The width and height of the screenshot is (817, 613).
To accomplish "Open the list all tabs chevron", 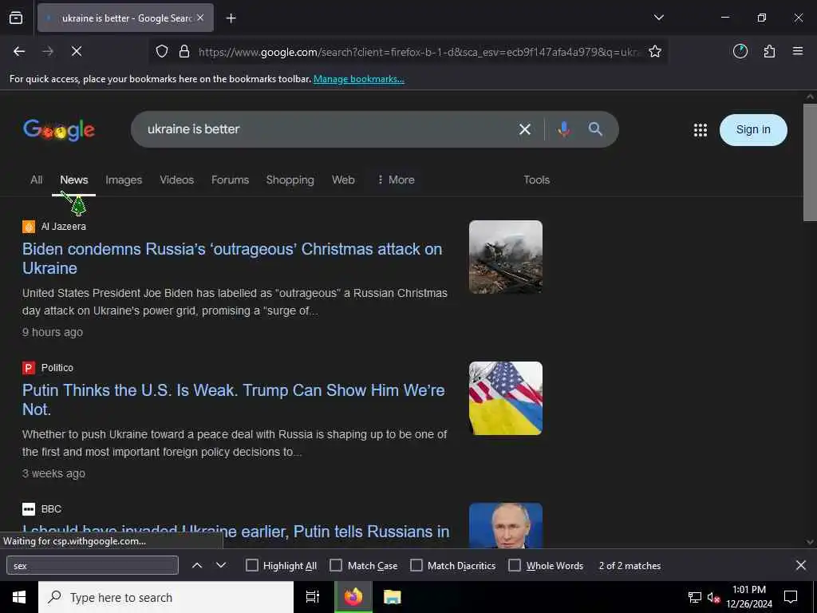I will click(658, 18).
